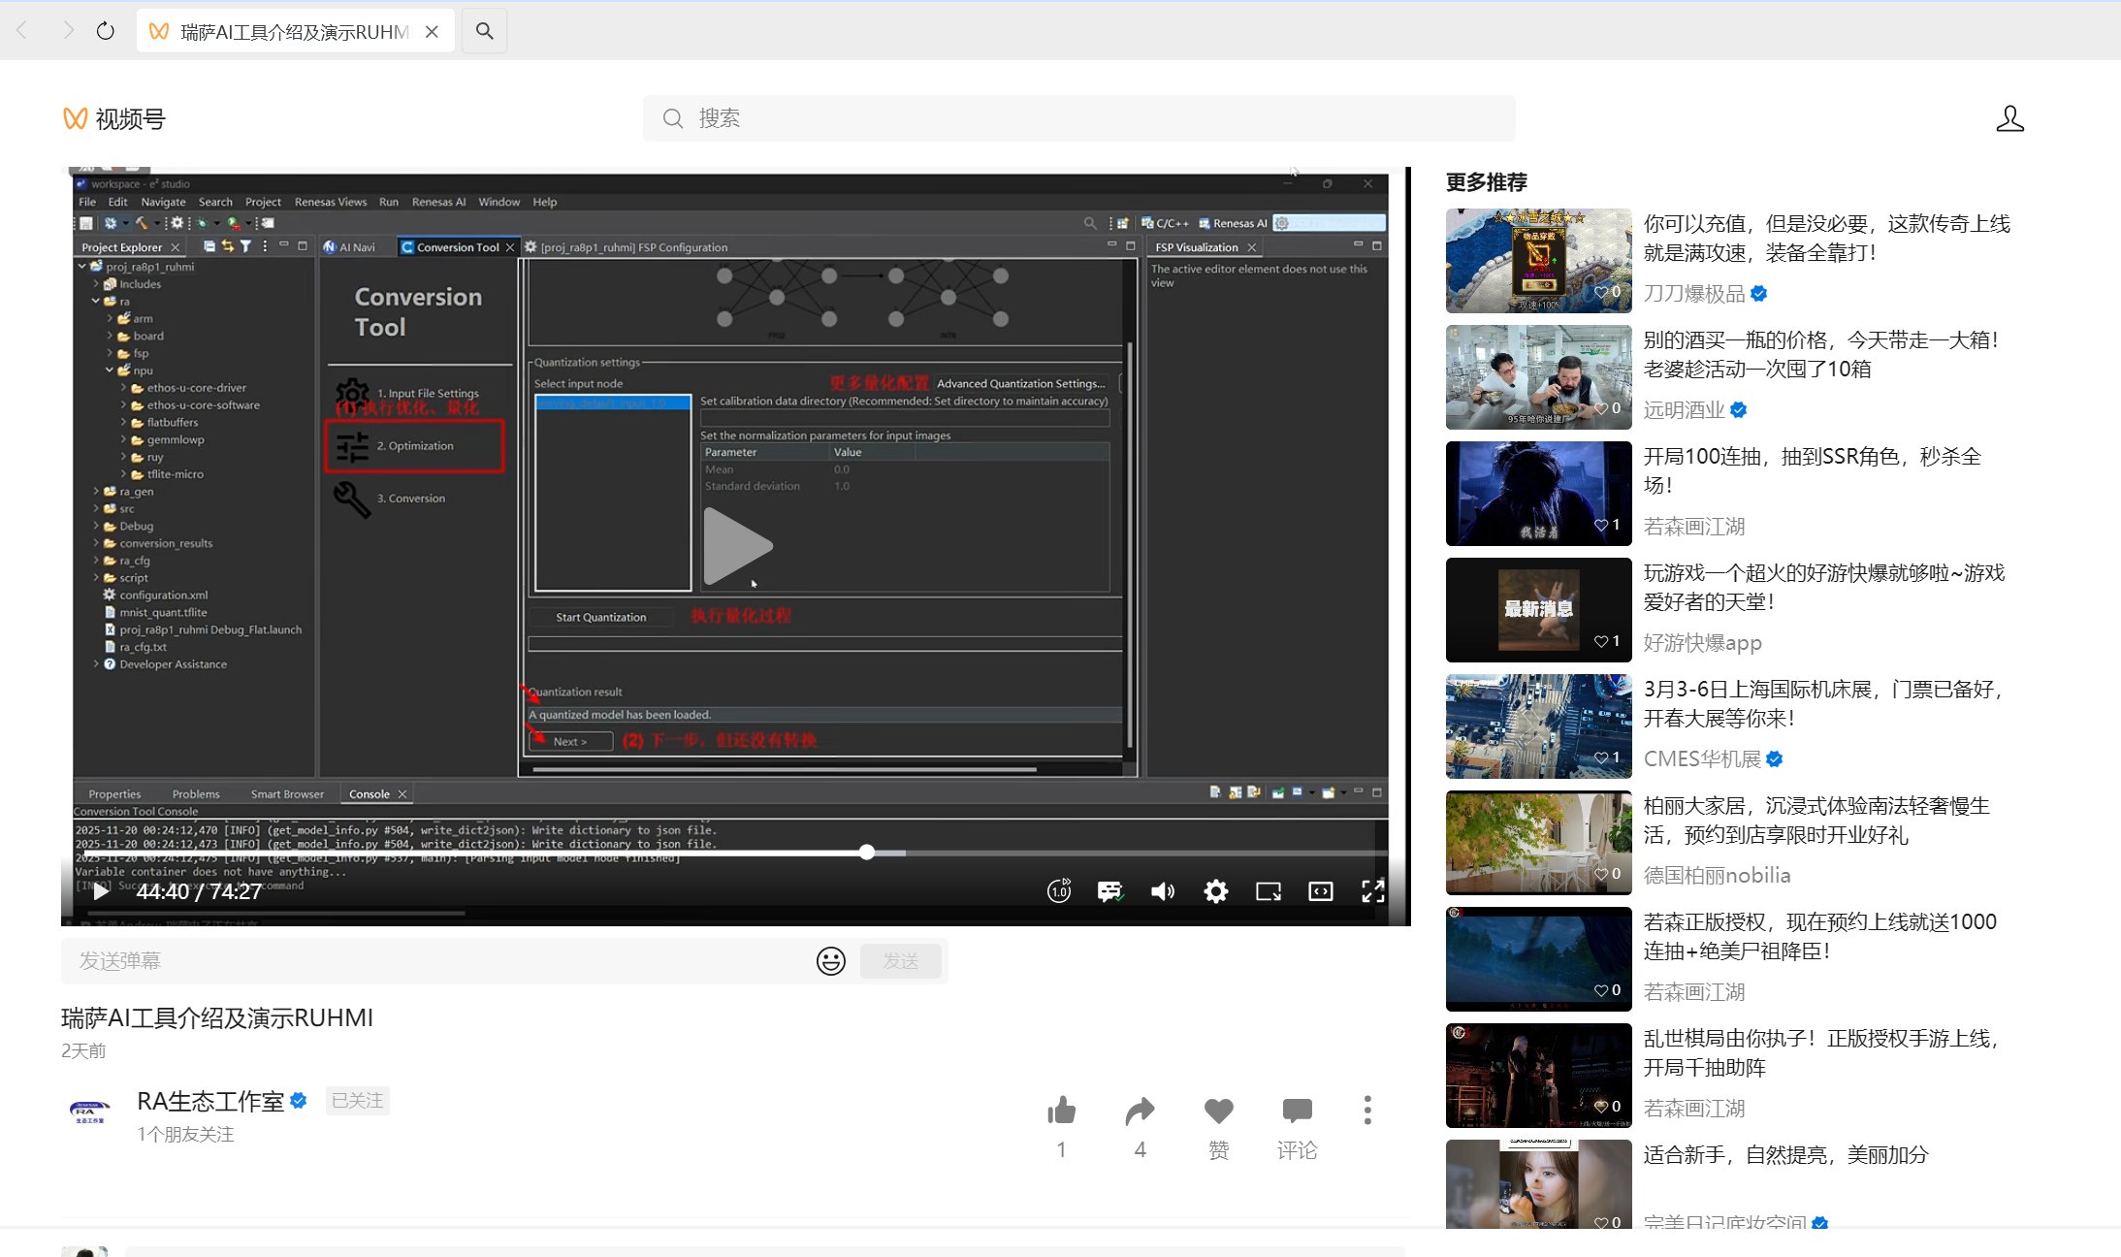Open 若森正版授权 video title
This screenshot has width=2121, height=1257.
pos(1820,936)
